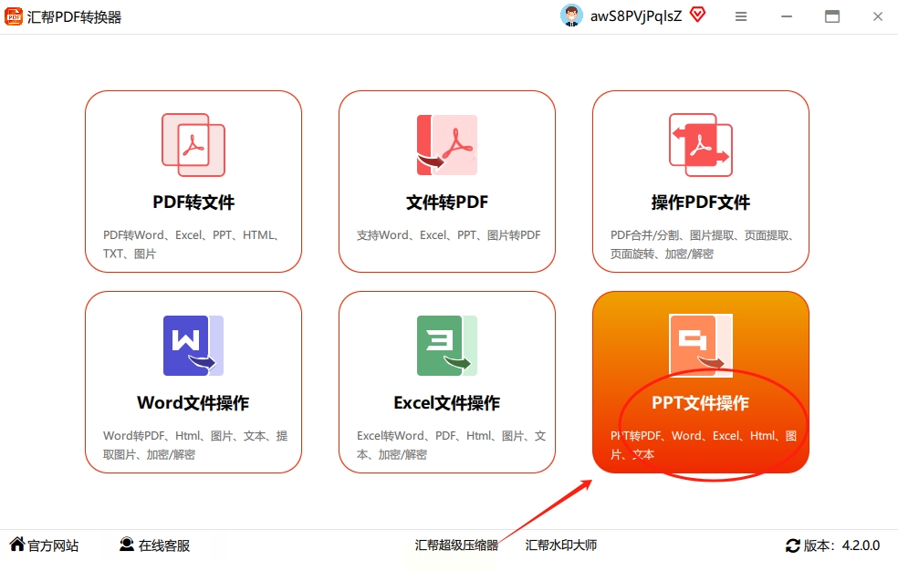
Task: Select the PPT文件操作 title
Action: coord(700,403)
